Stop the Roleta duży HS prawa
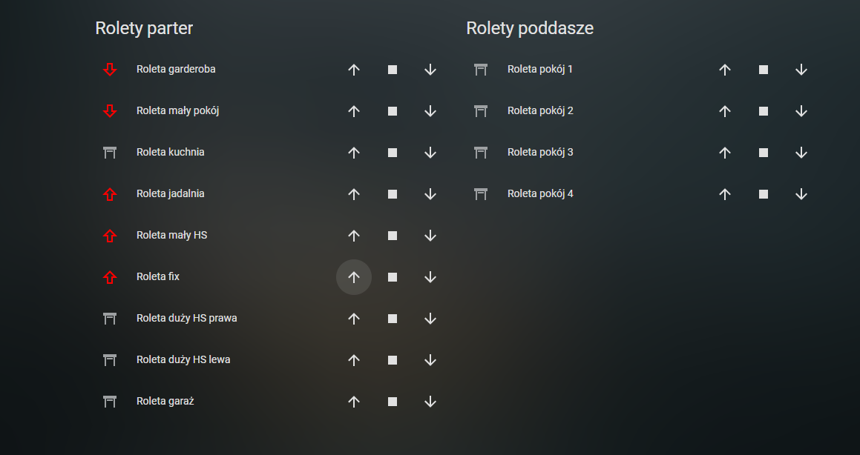Image resolution: width=860 pixels, height=455 pixels. [393, 319]
